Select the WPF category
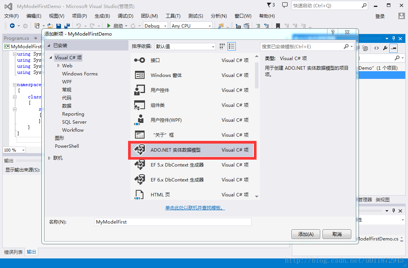The width and height of the screenshot is (408, 268). click(67, 82)
